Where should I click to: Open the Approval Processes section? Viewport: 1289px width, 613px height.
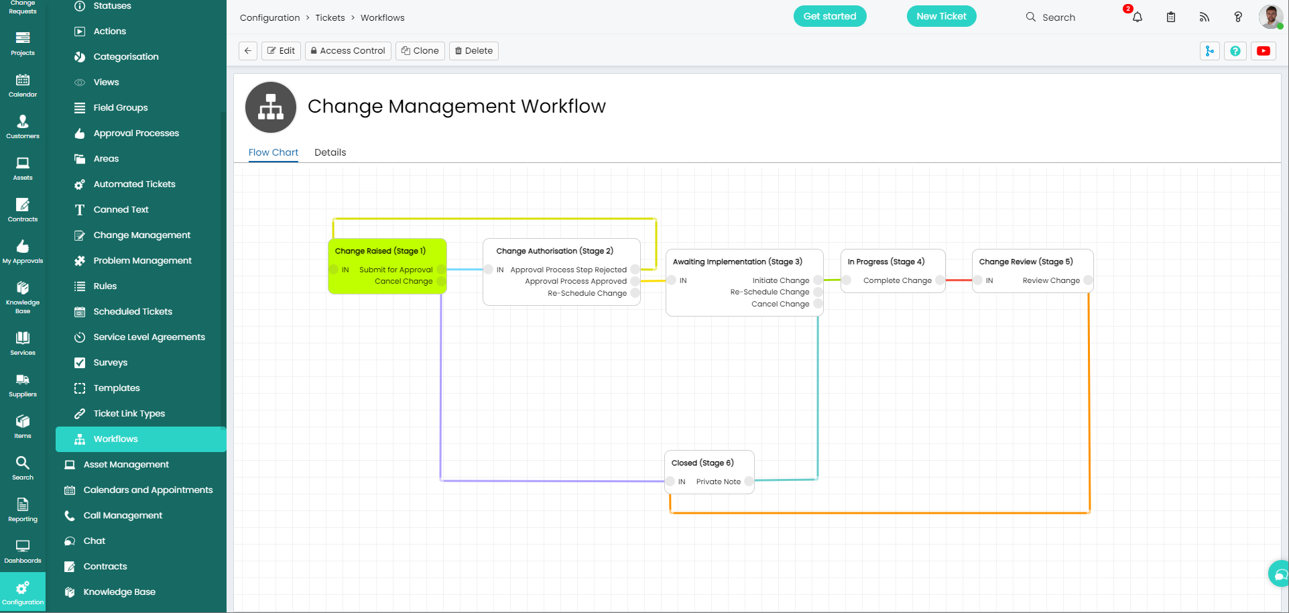(x=136, y=133)
